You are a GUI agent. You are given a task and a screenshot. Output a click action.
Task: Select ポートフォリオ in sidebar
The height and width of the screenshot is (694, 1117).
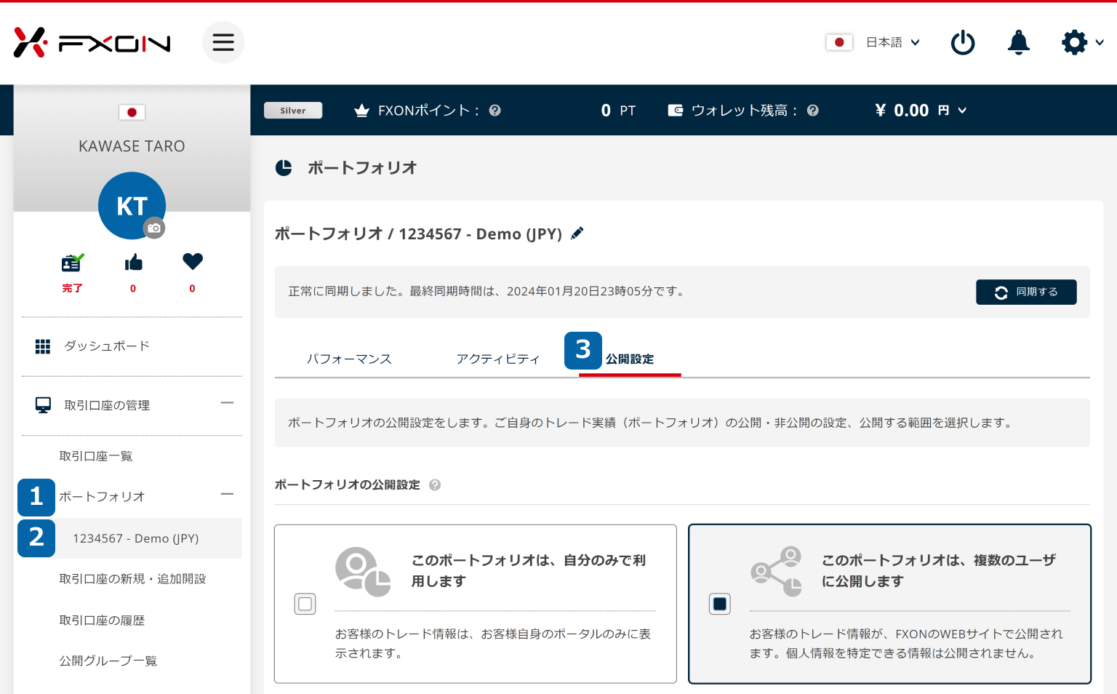102,497
